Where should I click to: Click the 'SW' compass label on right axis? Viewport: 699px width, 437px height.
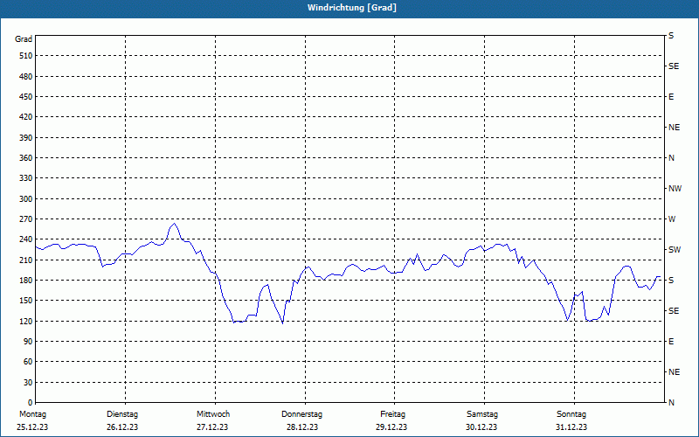click(675, 250)
